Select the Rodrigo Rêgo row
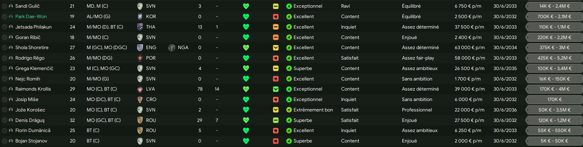This screenshot has height=147, width=583. (x=291, y=58)
